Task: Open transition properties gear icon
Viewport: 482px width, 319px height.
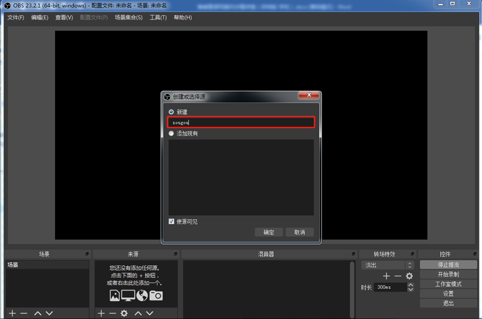Action: (409, 276)
